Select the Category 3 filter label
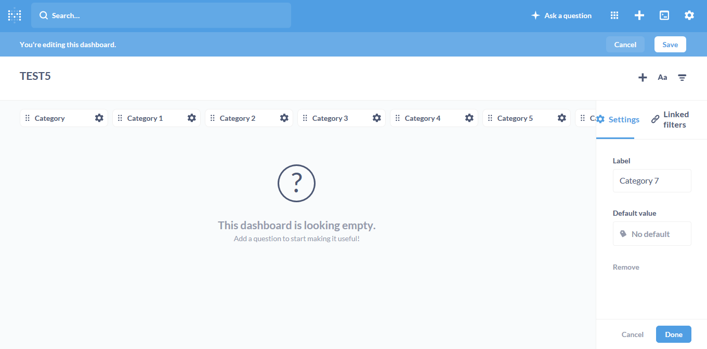The height and width of the screenshot is (349, 707). [330, 118]
